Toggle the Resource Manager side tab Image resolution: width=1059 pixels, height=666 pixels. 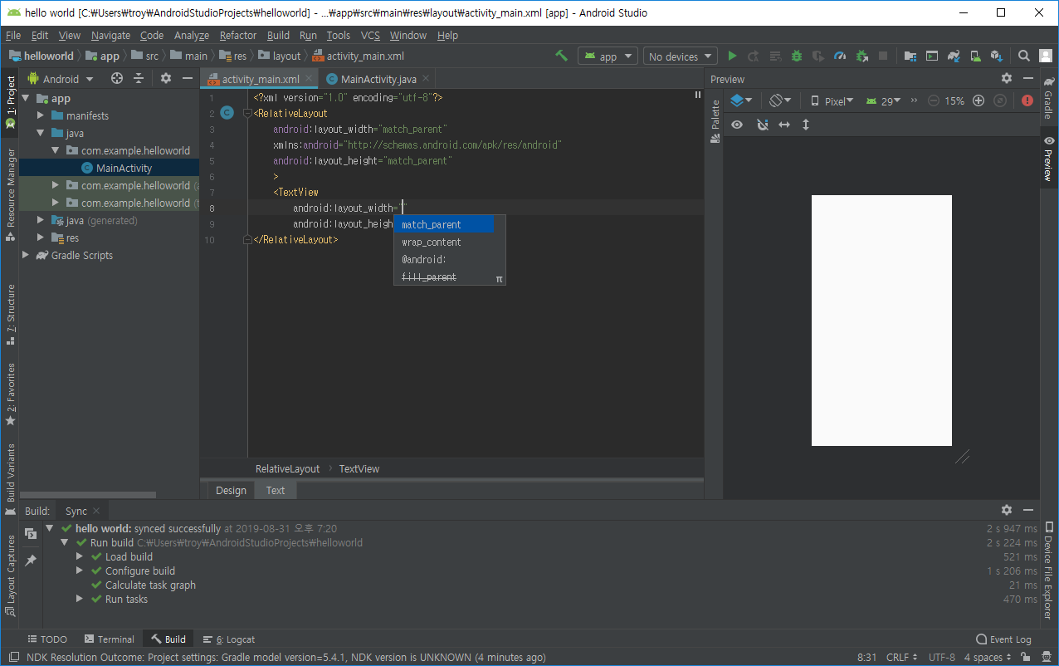coord(10,194)
